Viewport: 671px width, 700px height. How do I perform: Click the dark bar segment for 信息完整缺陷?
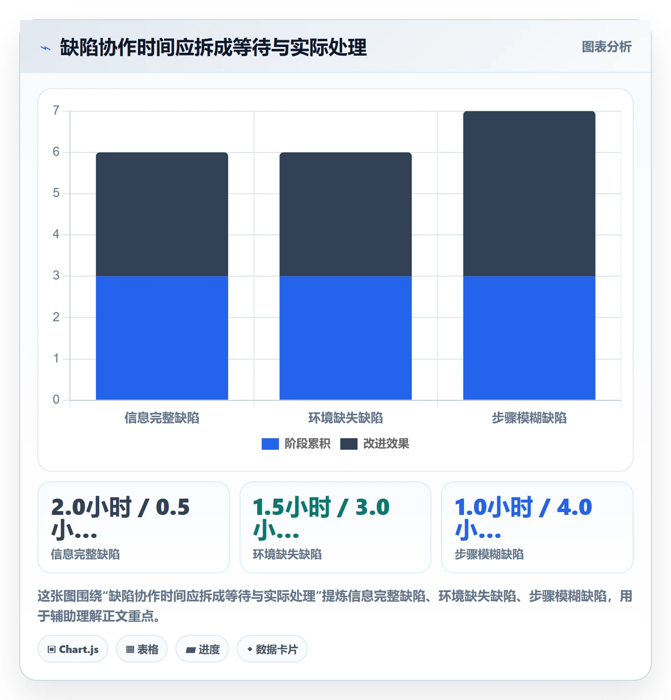pos(162,214)
